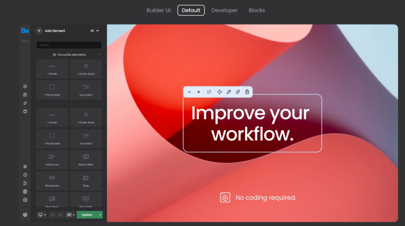Select the Blockquote element
Screen dimensions: 405x226
coord(52,181)
